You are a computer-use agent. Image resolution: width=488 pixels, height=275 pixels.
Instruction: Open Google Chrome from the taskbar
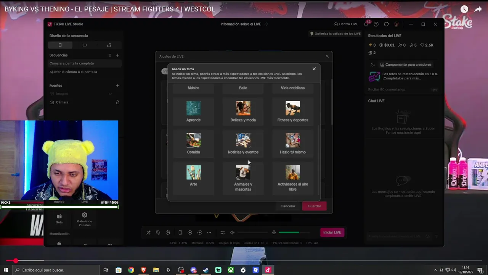(131, 270)
